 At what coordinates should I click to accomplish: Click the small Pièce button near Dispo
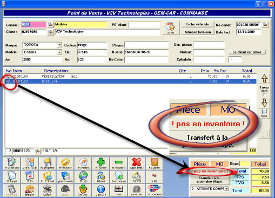pos(199,164)
